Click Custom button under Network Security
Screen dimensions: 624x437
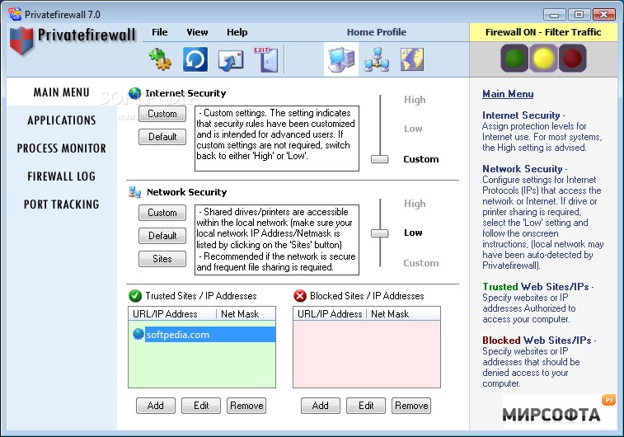point(162,213)
